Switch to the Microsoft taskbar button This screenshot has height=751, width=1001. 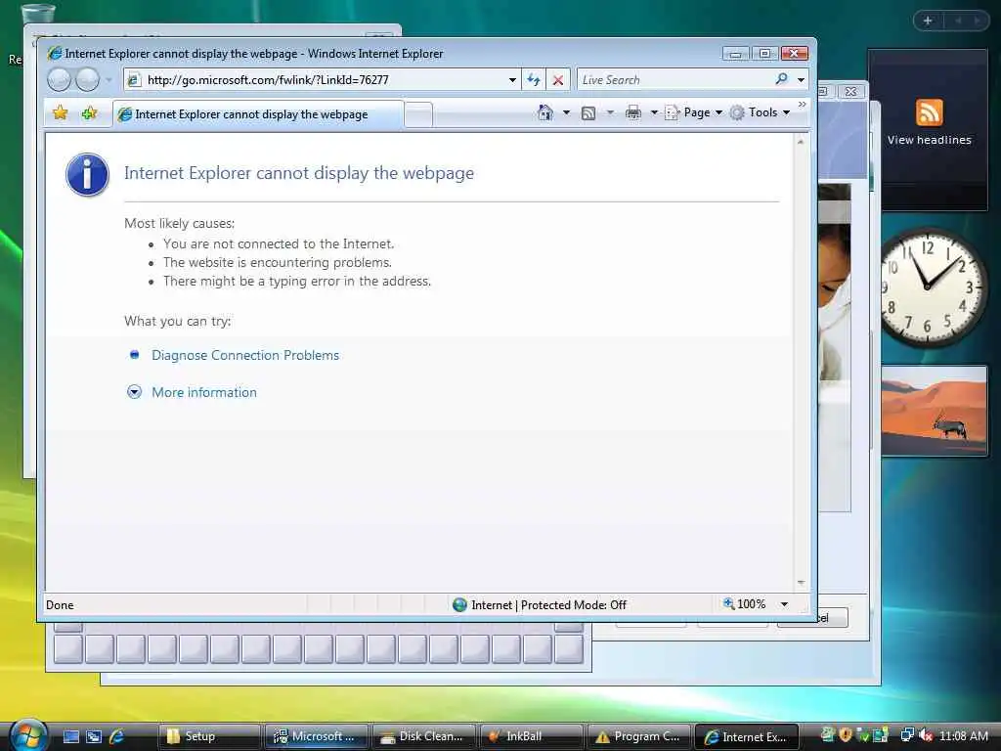317,736
